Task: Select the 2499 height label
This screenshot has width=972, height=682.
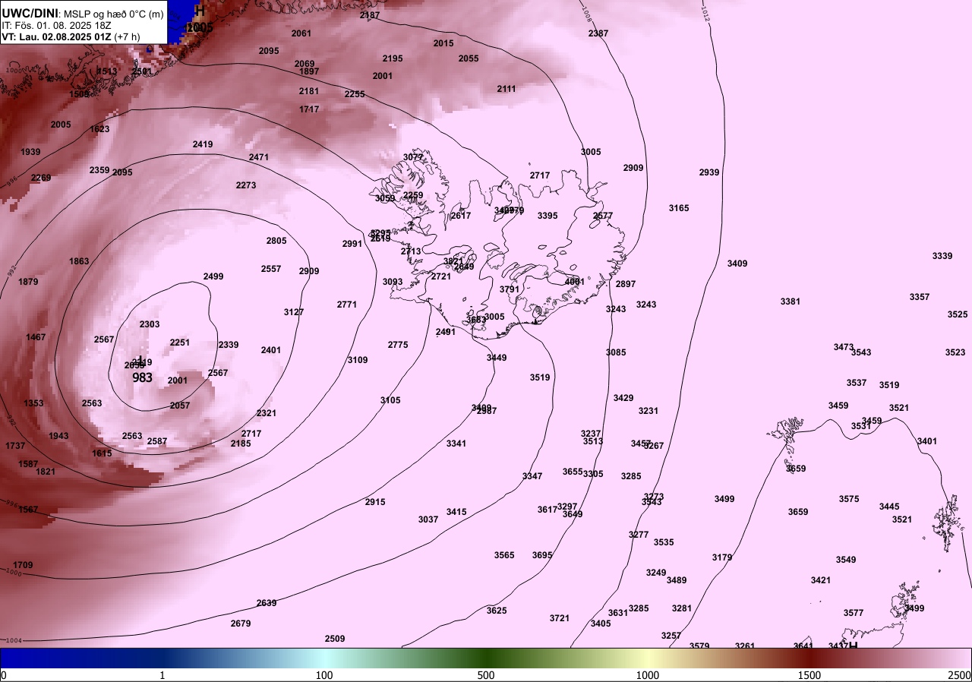Action: pyautogui.click(x=213, y=276)
